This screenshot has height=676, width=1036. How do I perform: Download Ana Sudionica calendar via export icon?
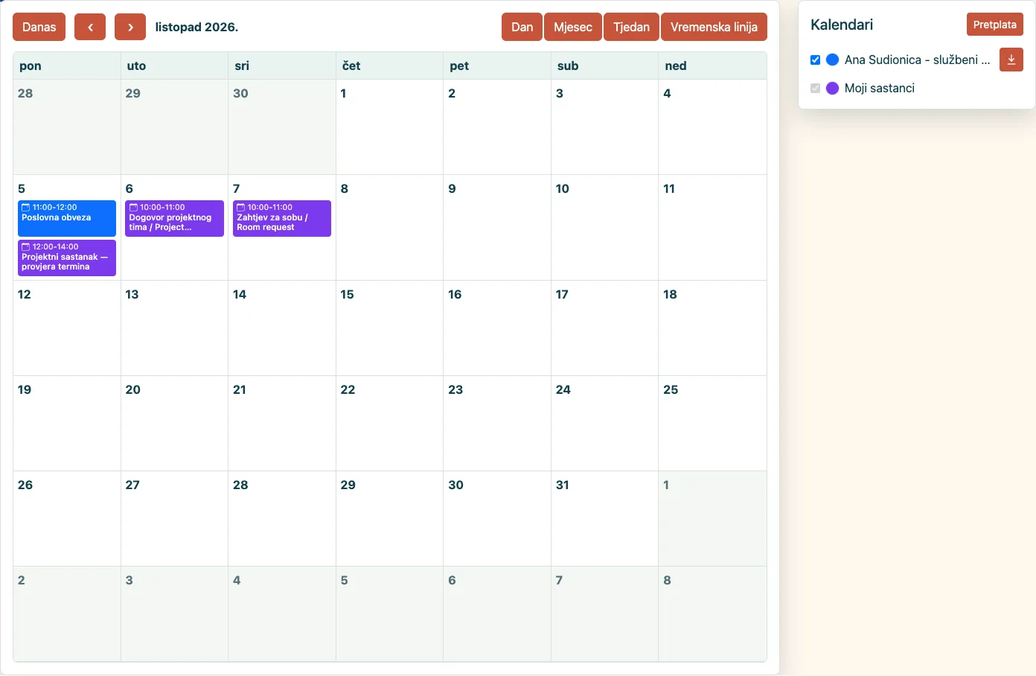tap(1011, 60)
